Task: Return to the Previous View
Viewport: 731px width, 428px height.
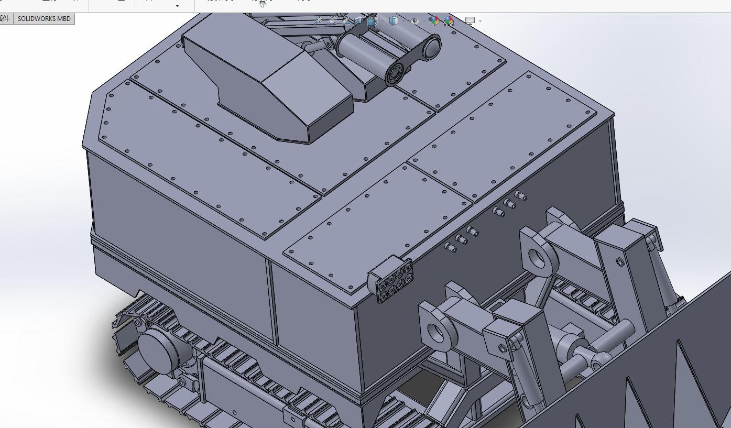Action: (346, 21)
